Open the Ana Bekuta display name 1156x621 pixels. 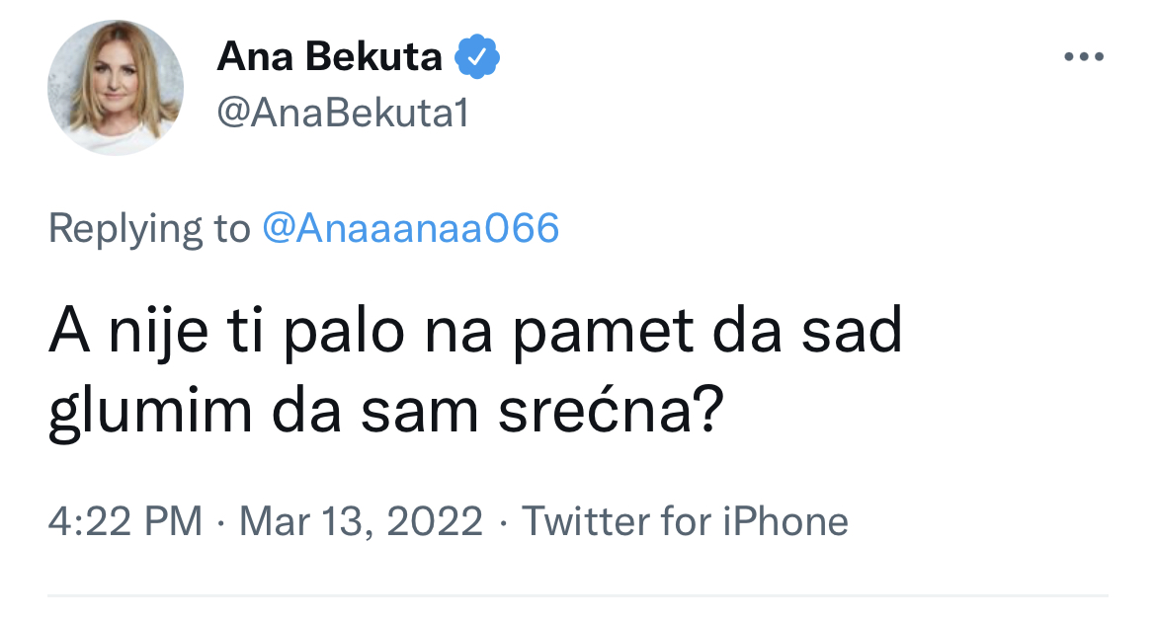coord(330,56)
